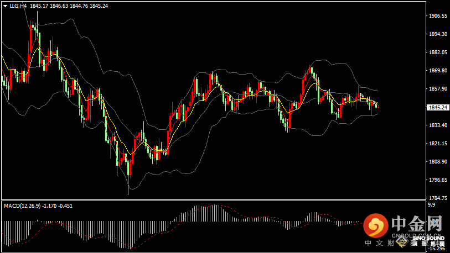Click the current price tag 1845.24
This screenshot has width=450, height=253.
tap(438, 108)
